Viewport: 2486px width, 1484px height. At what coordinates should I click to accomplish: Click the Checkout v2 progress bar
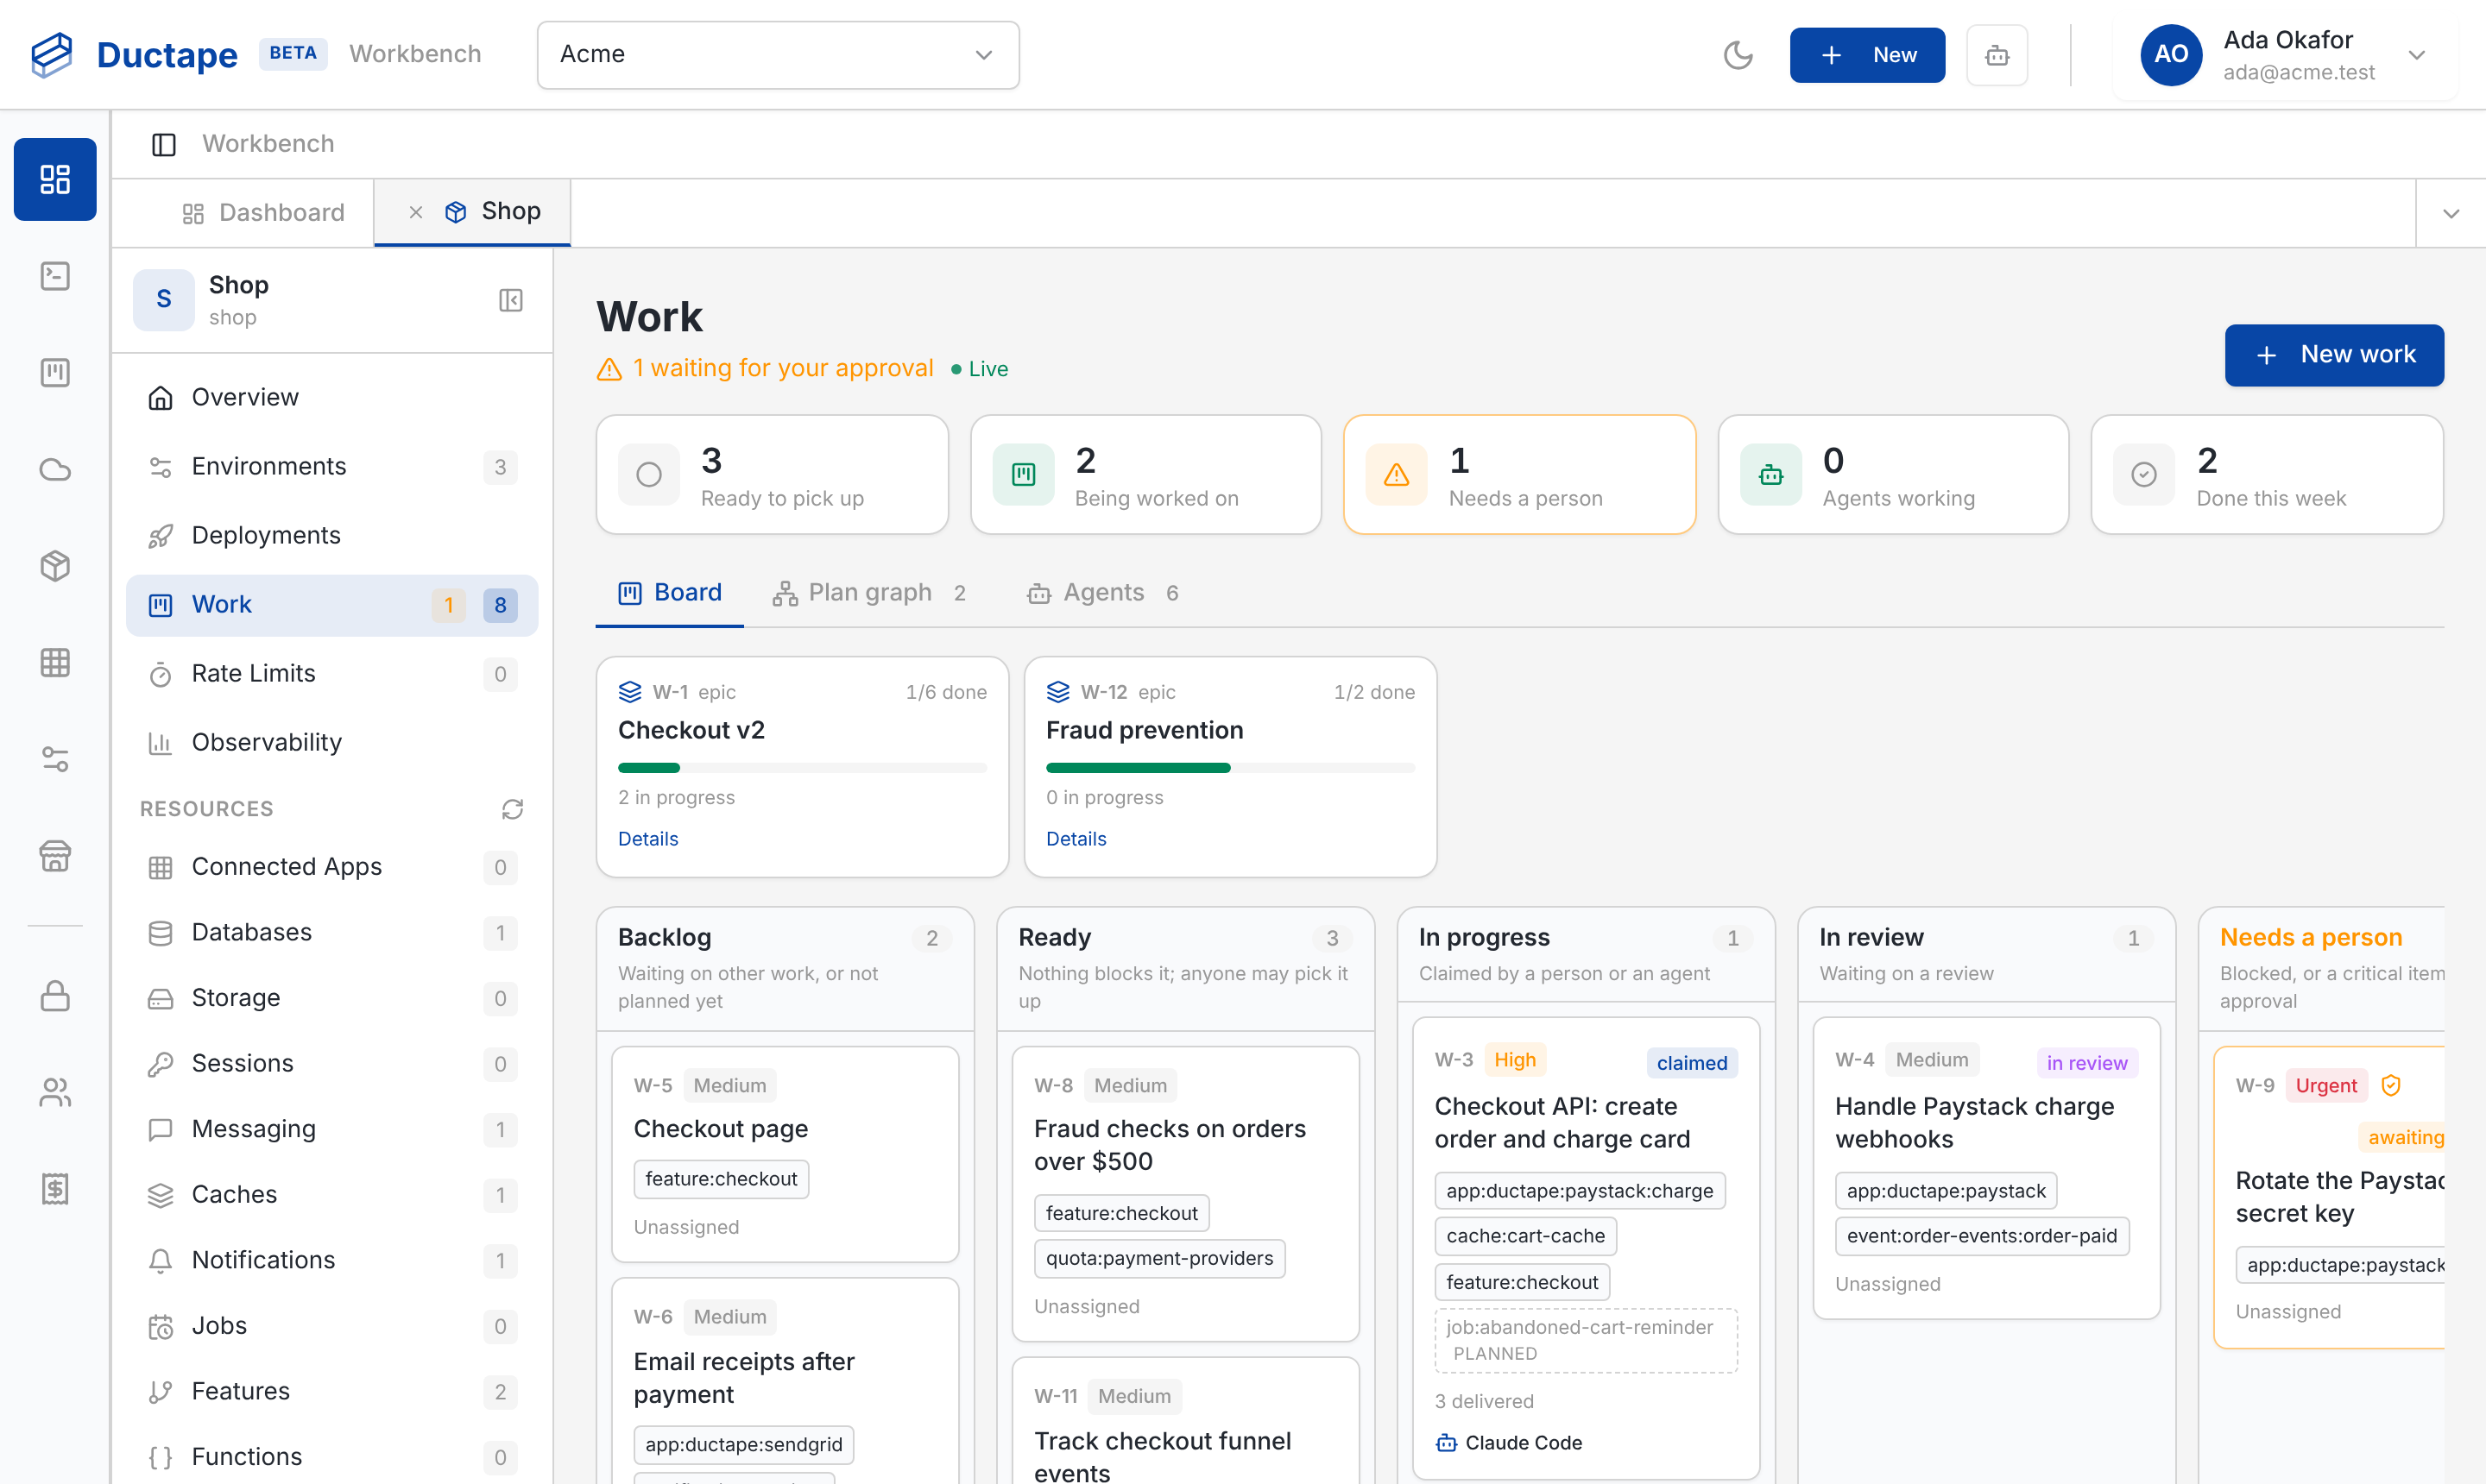(x=802, y=768)
